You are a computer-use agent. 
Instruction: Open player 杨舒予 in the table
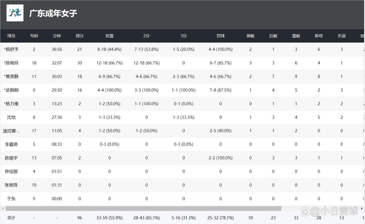11,49
